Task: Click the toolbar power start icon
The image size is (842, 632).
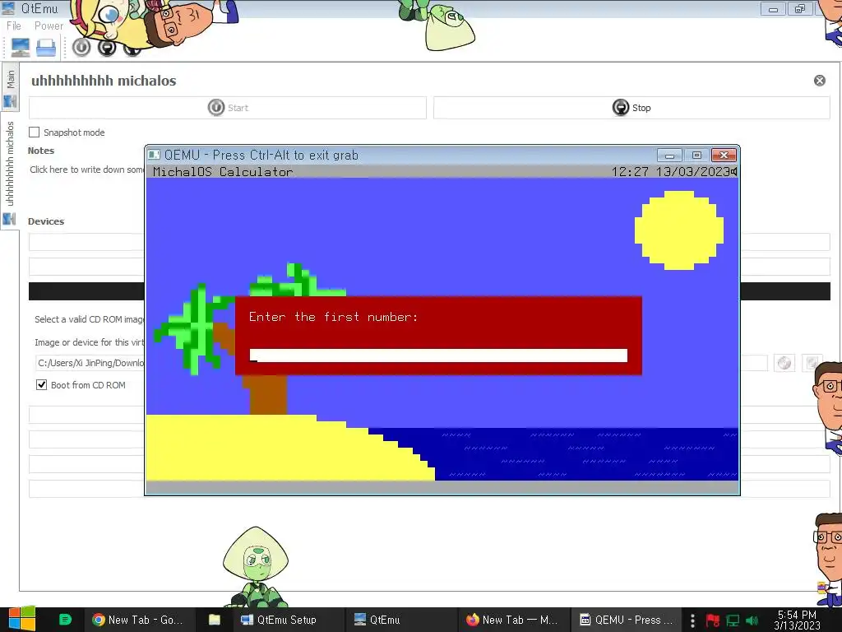Action: (81, 48)
